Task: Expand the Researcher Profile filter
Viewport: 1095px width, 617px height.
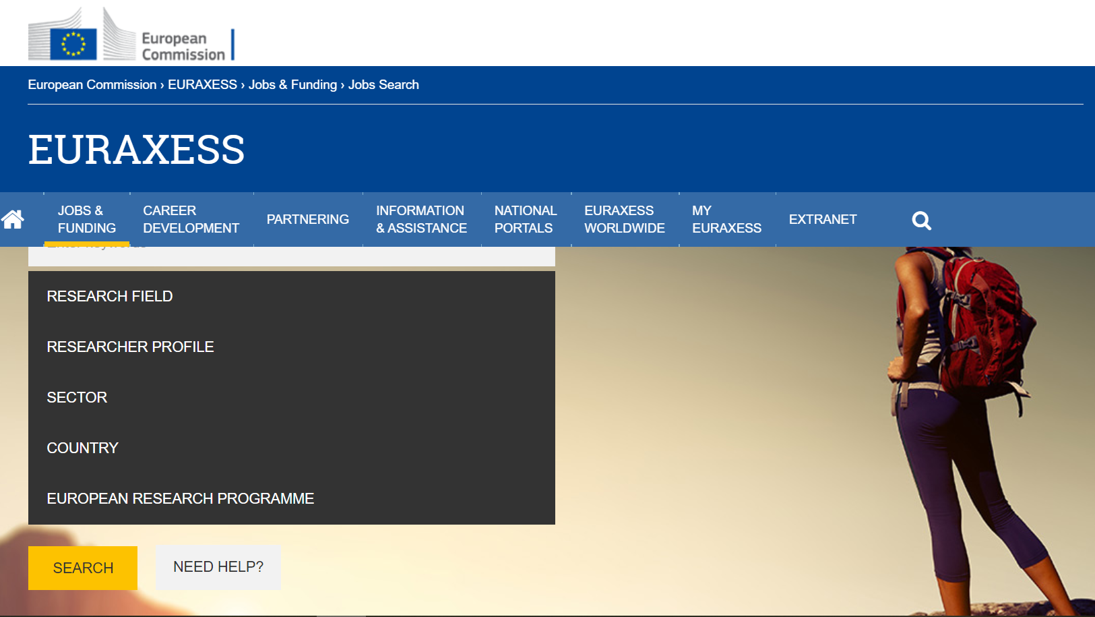Action: (x=292, y=347)
